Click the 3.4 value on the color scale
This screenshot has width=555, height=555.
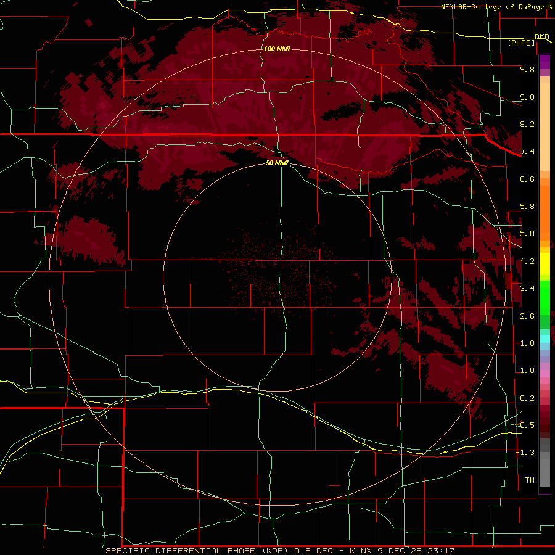tap(527, 289)
